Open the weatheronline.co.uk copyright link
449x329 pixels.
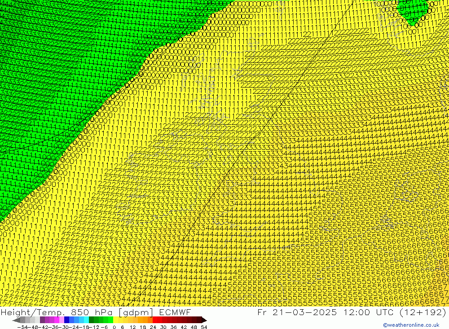point(411,325)
